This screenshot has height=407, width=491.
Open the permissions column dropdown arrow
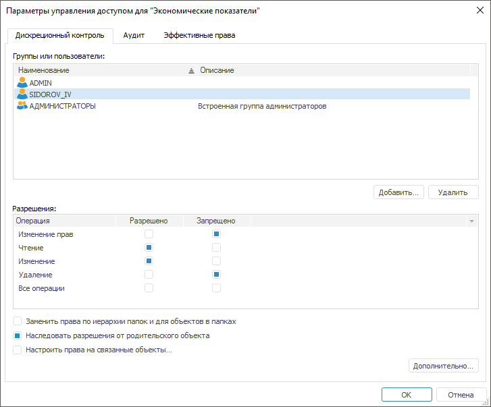pos(471,221)
